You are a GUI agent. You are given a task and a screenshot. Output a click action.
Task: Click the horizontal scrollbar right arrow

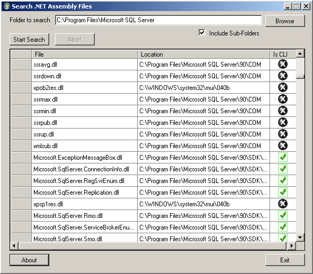292,245
